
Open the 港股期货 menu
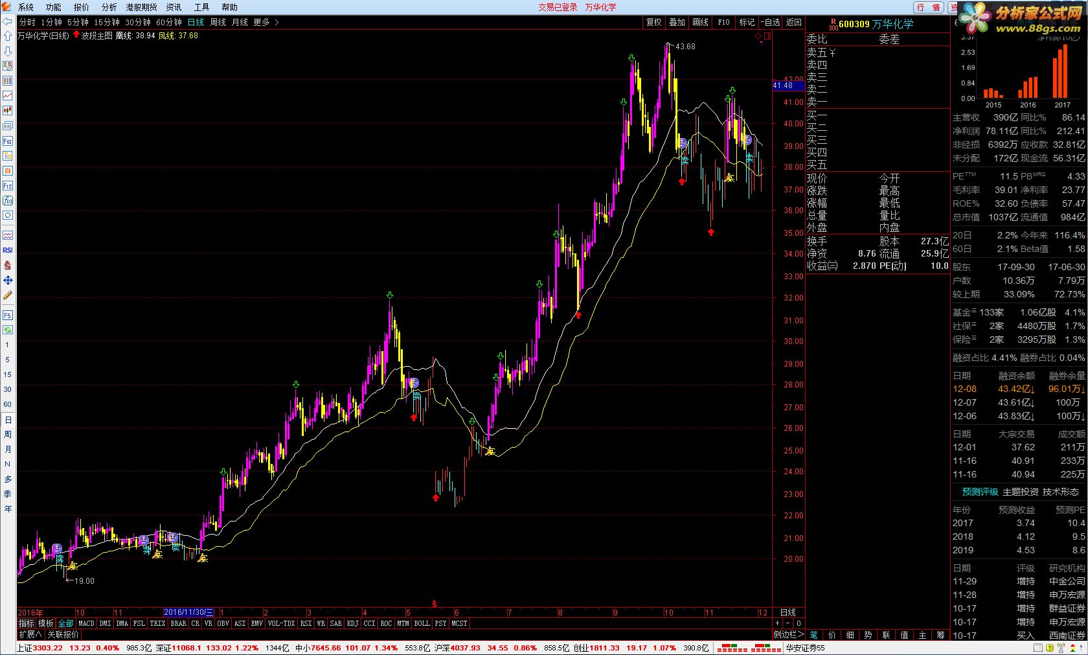142,7
